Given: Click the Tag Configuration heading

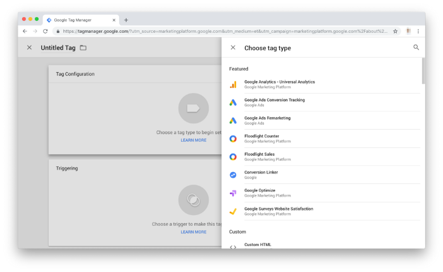Looking at the screenshot, I should 75,74.
